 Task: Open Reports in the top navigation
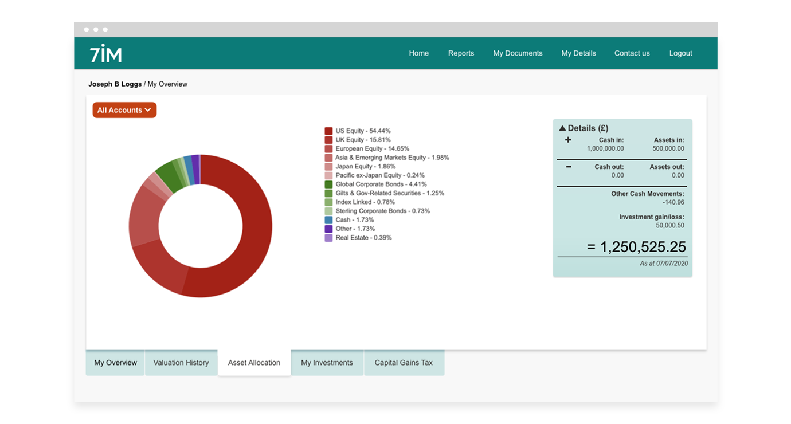461,53
